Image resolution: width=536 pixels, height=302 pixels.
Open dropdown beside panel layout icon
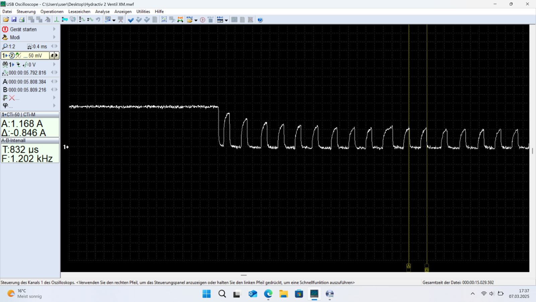click(226, 20)
